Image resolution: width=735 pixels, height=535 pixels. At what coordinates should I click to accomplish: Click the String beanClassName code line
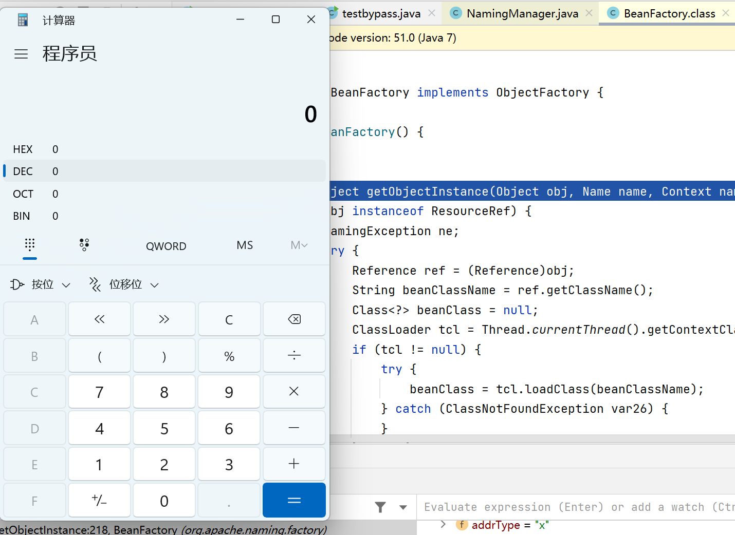pyautogui.click(x=502, y=290)
